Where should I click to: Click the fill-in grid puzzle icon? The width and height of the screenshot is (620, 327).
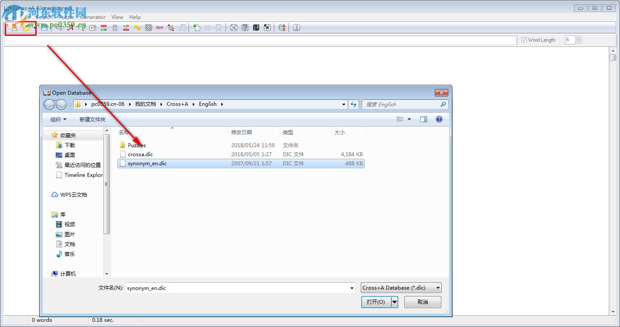pyautogui.click(x=245, y=28)
